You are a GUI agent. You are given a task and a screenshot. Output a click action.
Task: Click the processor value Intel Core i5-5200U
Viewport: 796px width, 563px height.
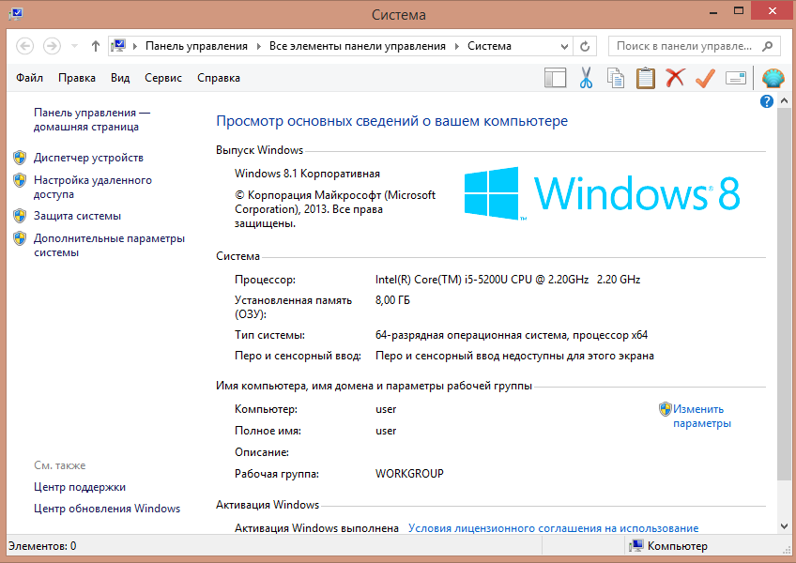click(508, 280)
